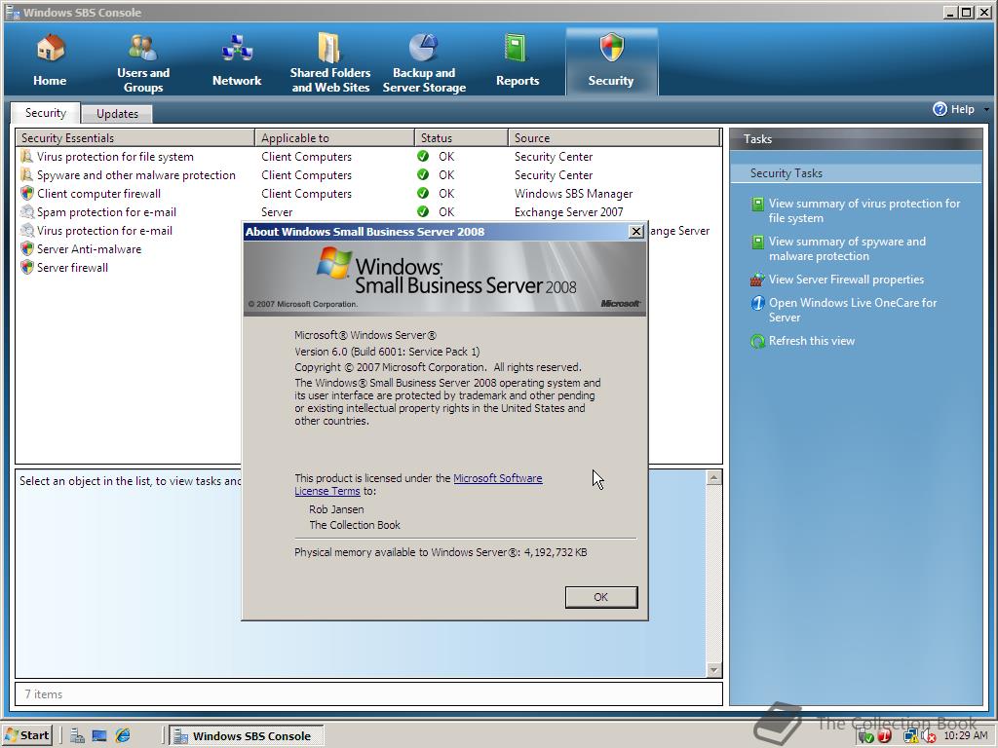Click Show Desktop quick launch icon

(99, 736)
